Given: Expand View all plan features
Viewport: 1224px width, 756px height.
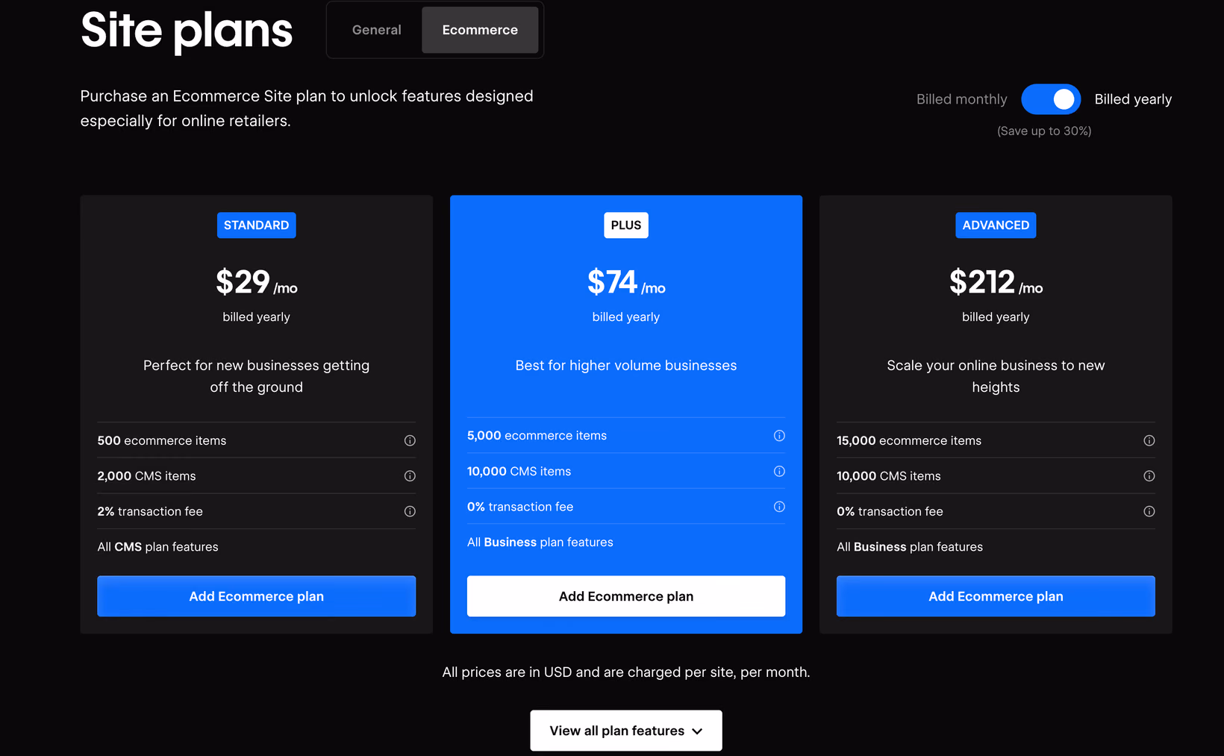Looking at the screenshot, I should (x=626, y=731).
